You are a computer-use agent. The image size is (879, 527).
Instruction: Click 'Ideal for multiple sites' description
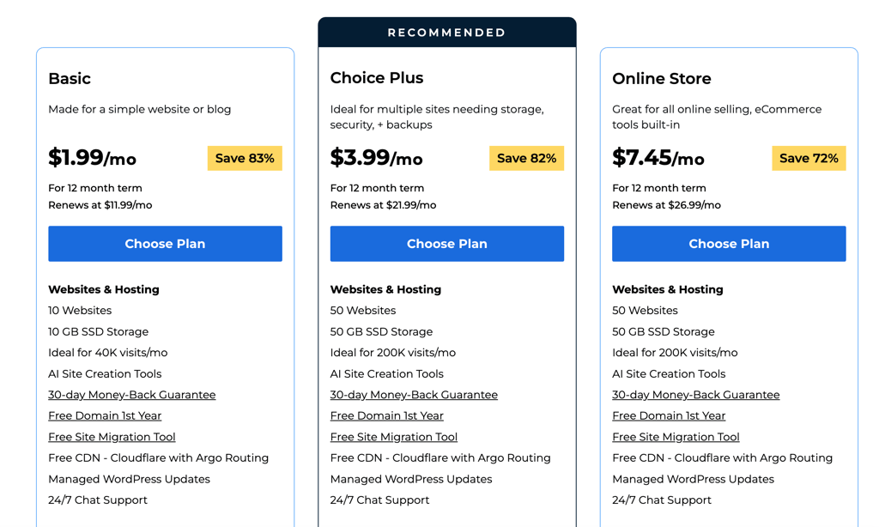437,118
